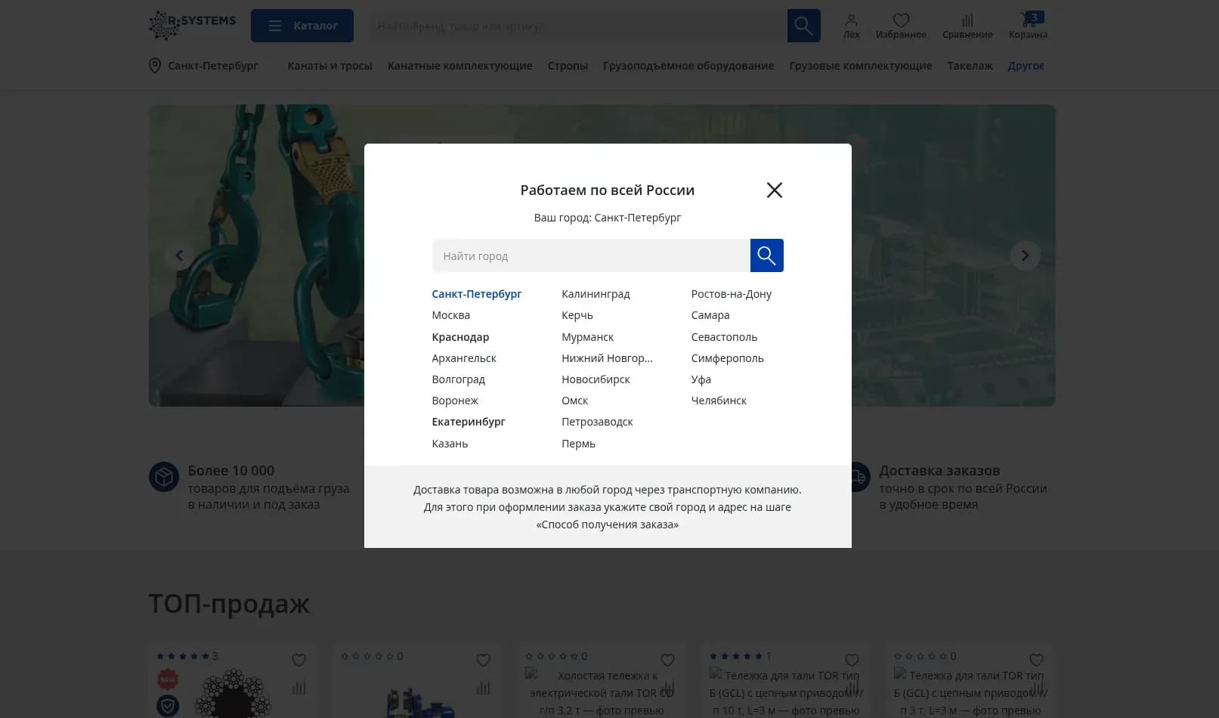Viewport: 1219px width, 718px height.
Task: Click Санкт-Петербург location selector in header
Action: pyautogui.click(x=204, y=66)
